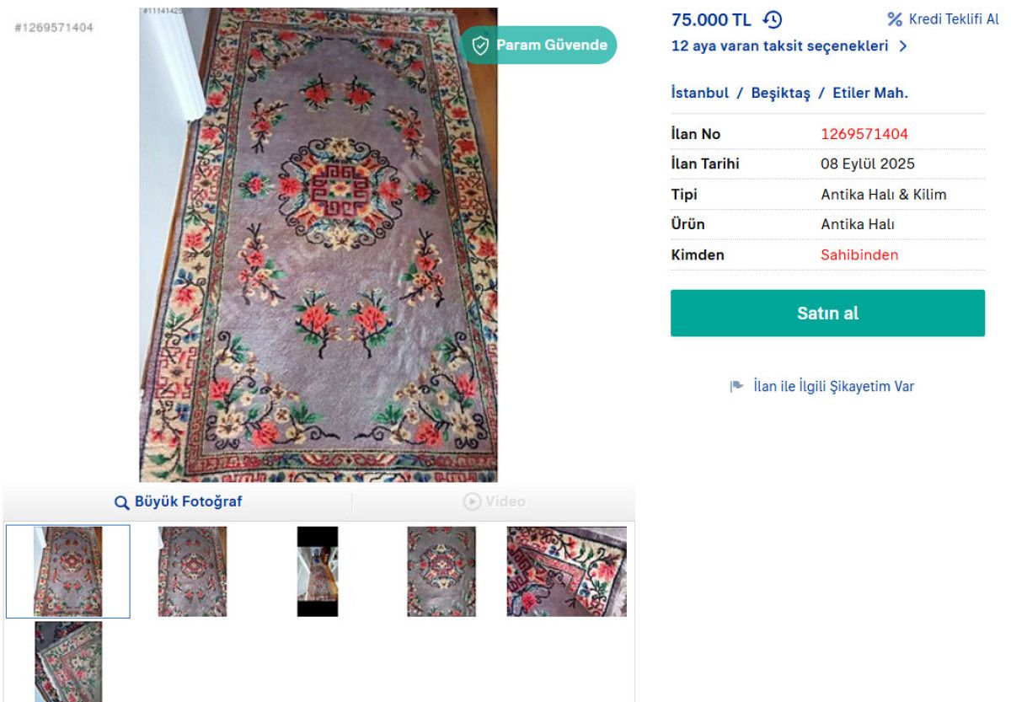This screenshot has height=702, width=1011.
Task: Select the fourth carpet thumbnail
Action: coord(441,571)
